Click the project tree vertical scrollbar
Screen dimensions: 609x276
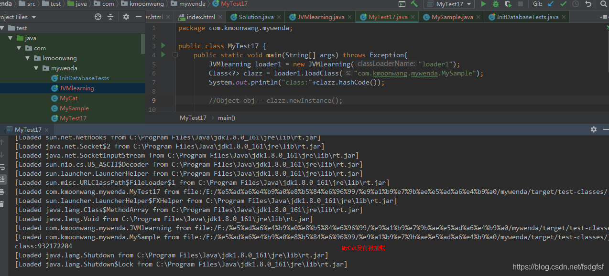point(143,43)
